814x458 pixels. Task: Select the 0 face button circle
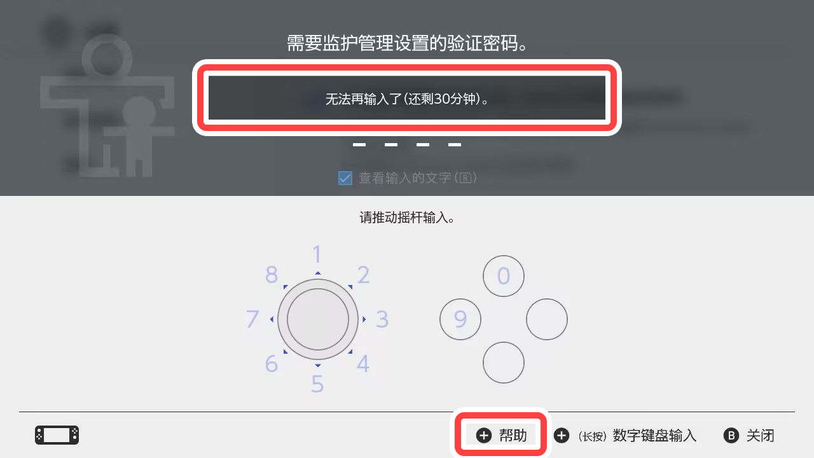click(504, 276)
